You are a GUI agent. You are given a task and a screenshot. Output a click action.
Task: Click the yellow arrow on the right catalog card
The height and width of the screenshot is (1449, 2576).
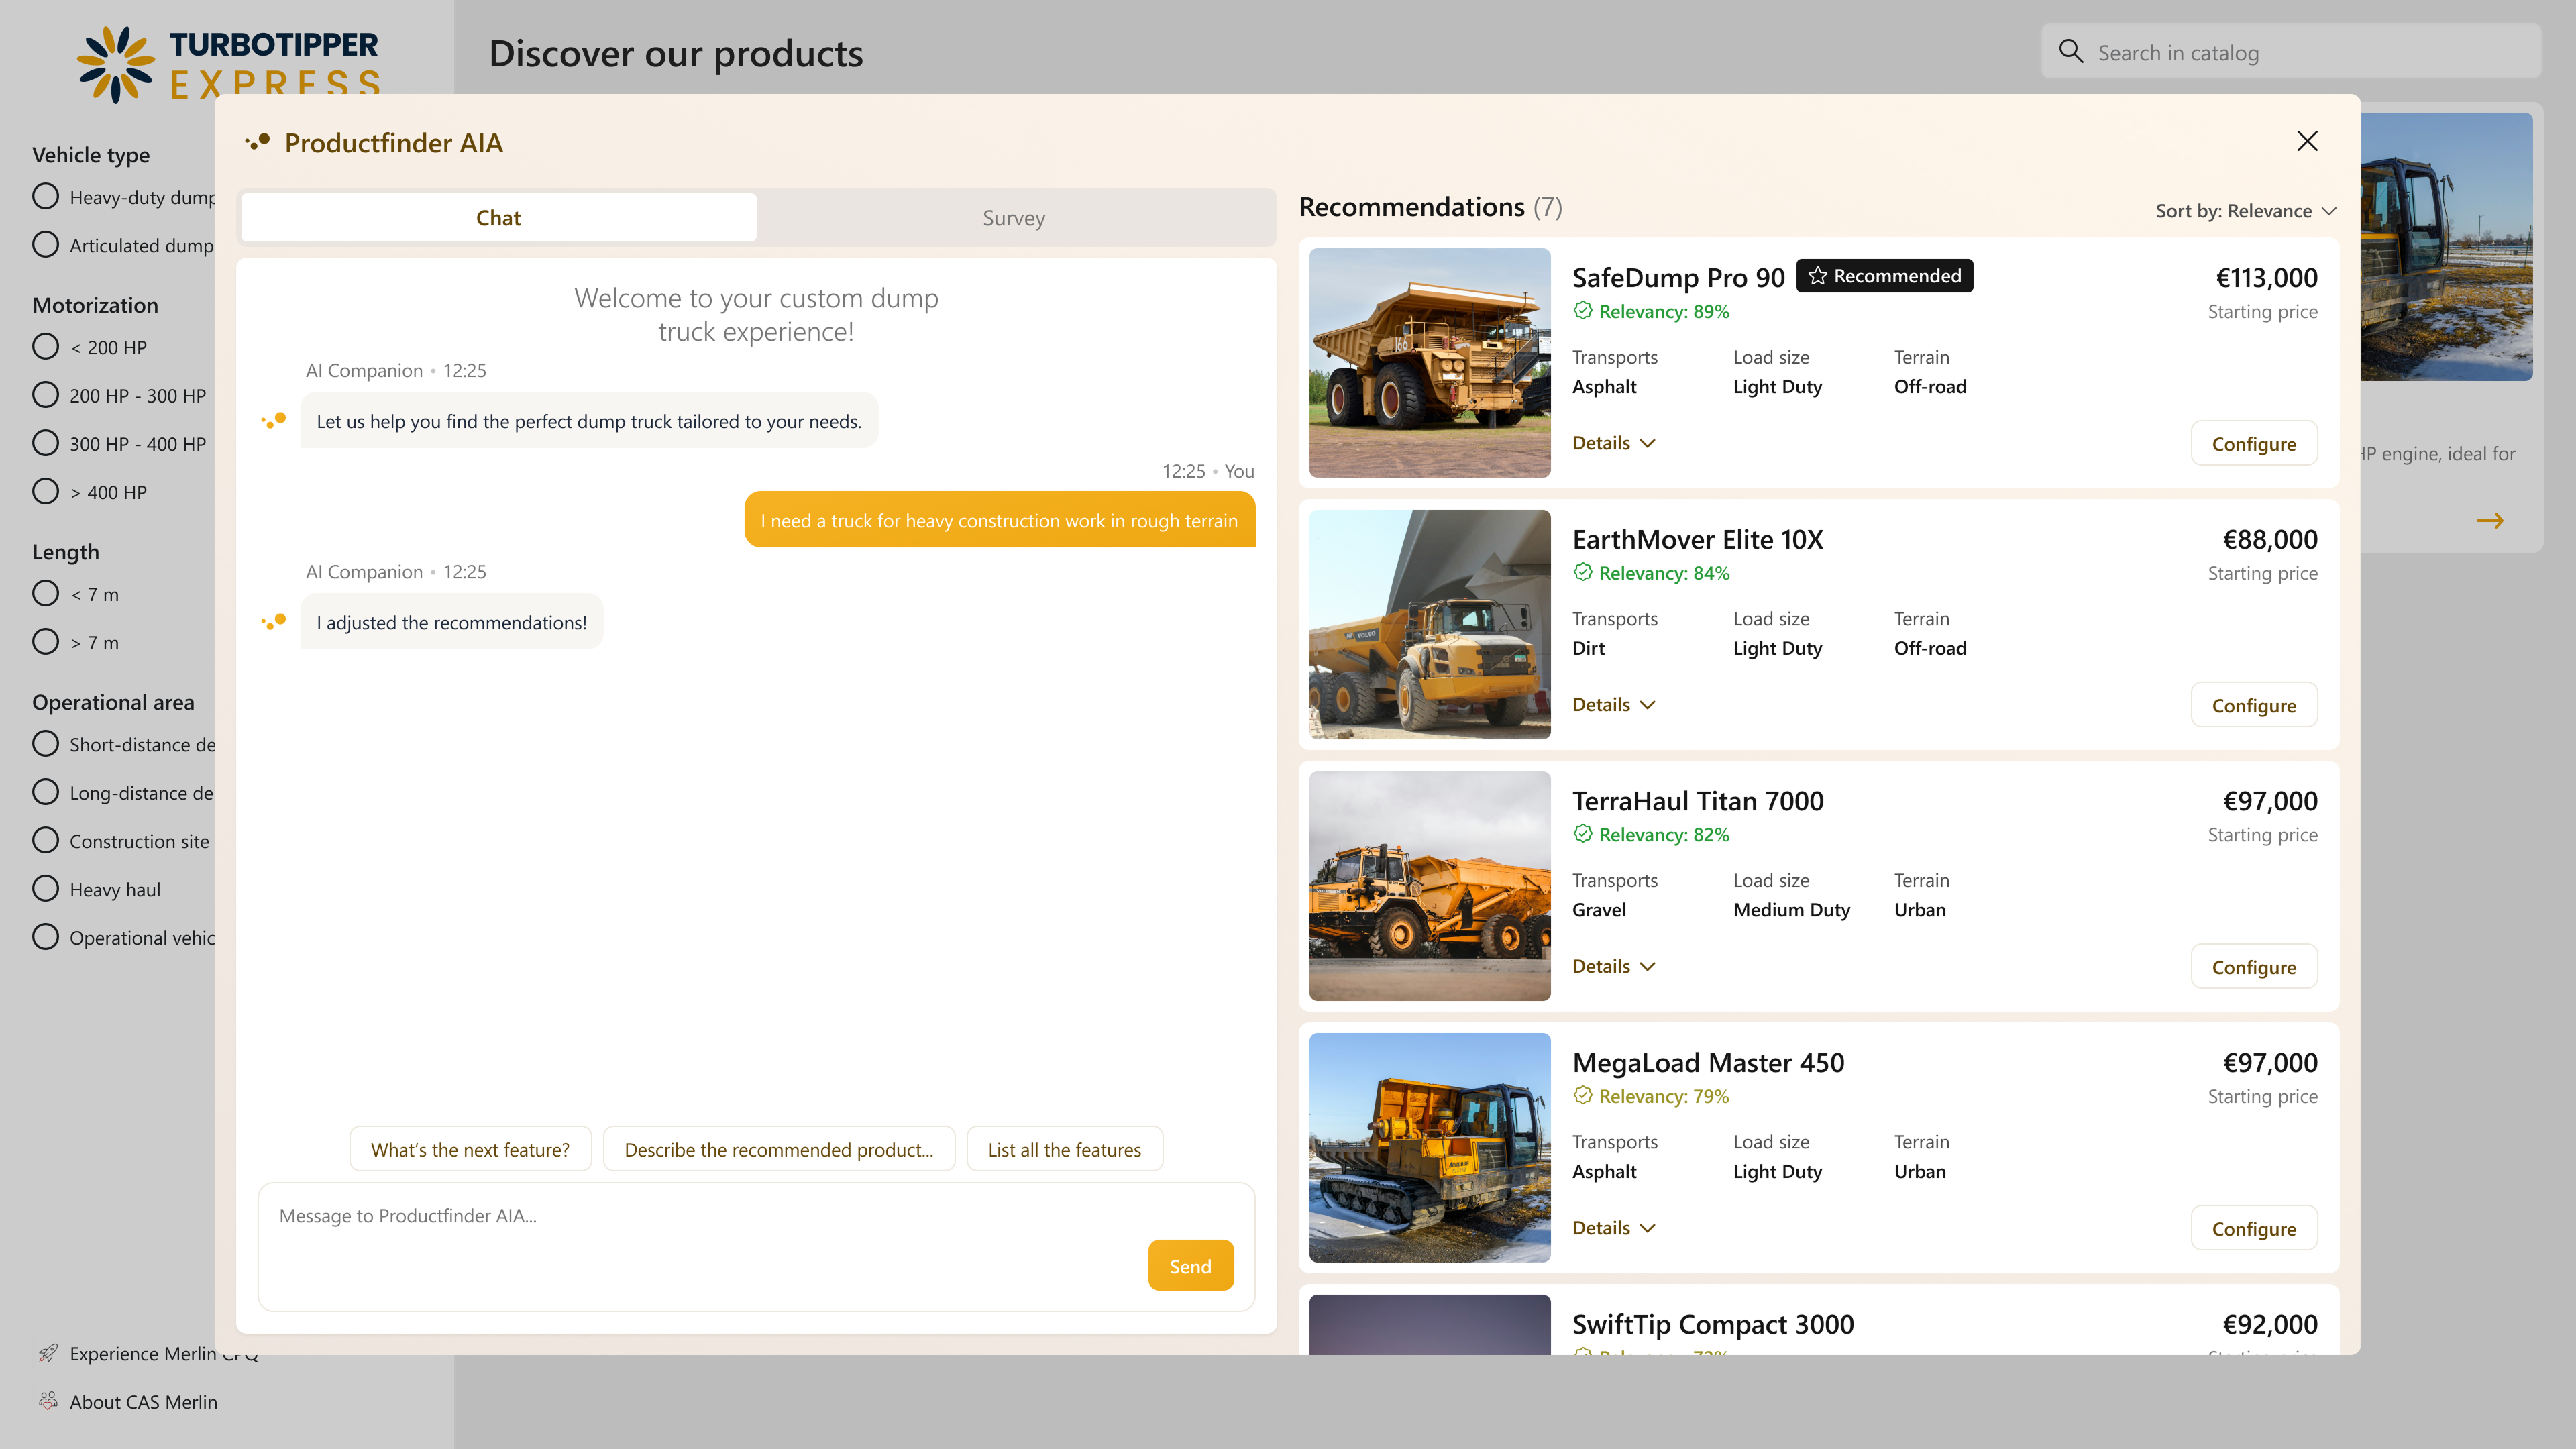click(x=2490, y=520)
